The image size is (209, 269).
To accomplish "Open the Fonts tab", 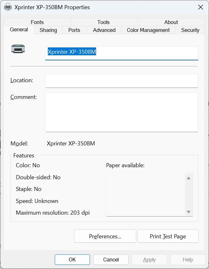I will coord(37,22).
